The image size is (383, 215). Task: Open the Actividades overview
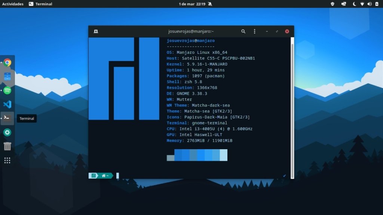13,4
